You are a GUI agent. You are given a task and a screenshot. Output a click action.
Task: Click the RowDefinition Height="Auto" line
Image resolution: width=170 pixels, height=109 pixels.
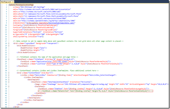pos(33,48)
